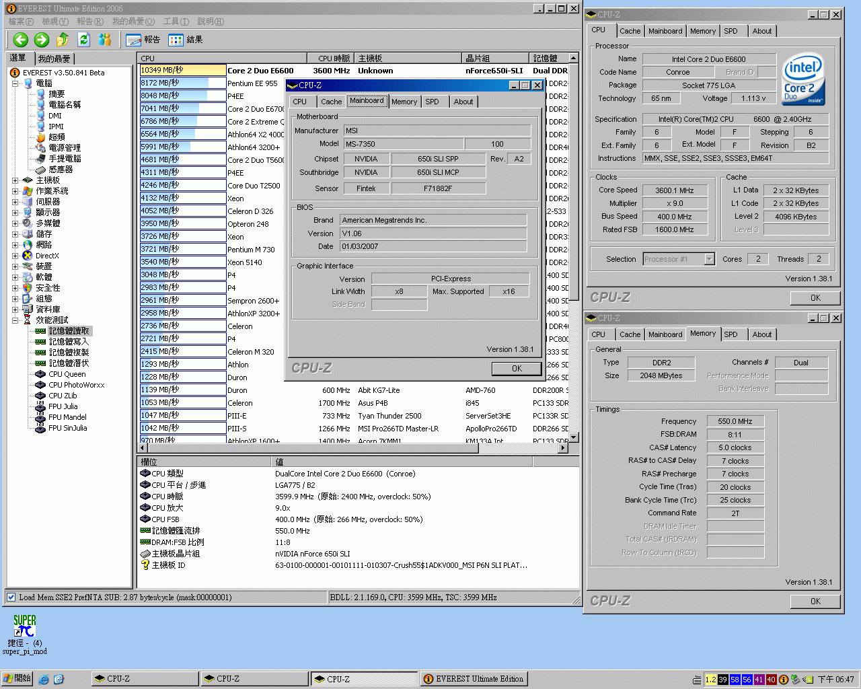Click OK in the Memory CPU-Z window

click(x=815, y=601)
